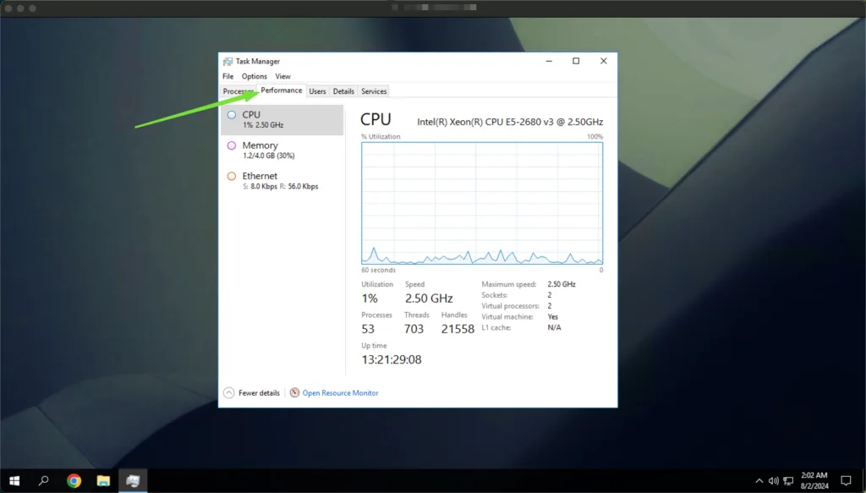Open File Explorer from the taskbar

point(103,480)
